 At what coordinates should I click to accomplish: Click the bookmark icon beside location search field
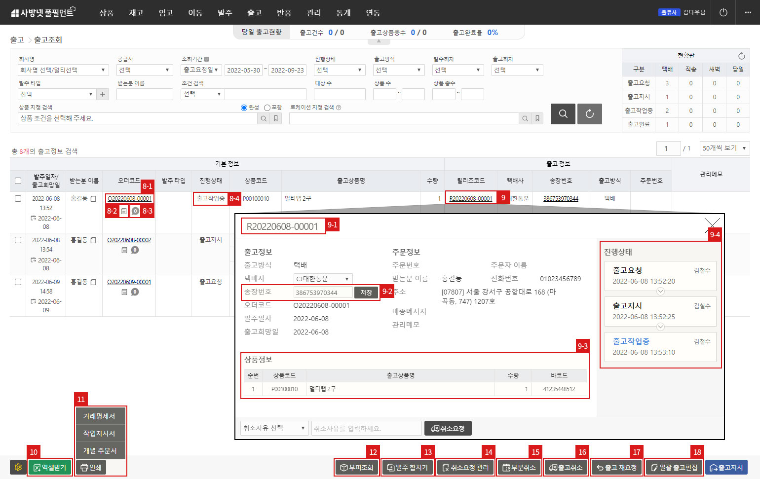point(537,118)
